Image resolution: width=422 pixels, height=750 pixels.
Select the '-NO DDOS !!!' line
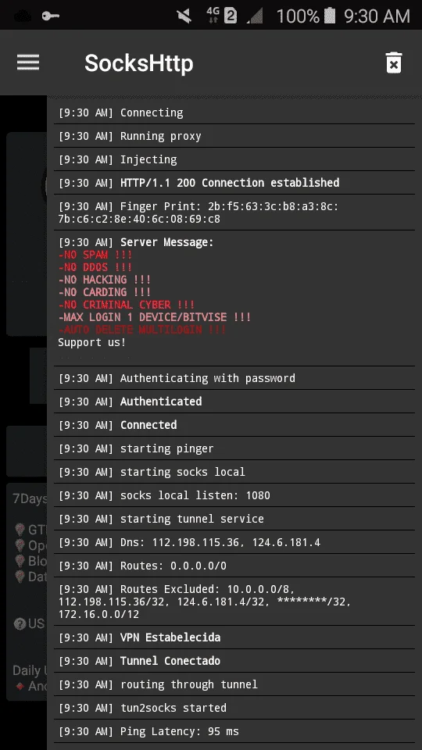[x=95, y=267]
